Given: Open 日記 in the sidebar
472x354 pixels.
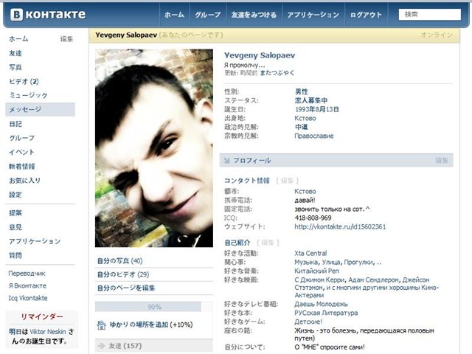Looking at the screenshot, I should [15, 124].
